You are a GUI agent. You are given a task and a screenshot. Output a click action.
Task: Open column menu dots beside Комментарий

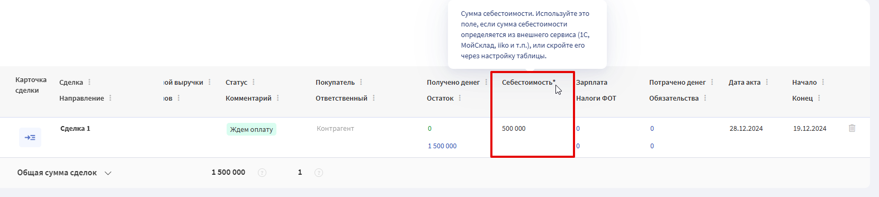click(x=278, y=98)
